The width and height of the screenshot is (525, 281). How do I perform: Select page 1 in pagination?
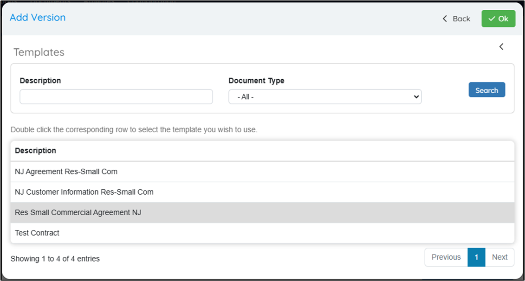(x=476, y=257)
